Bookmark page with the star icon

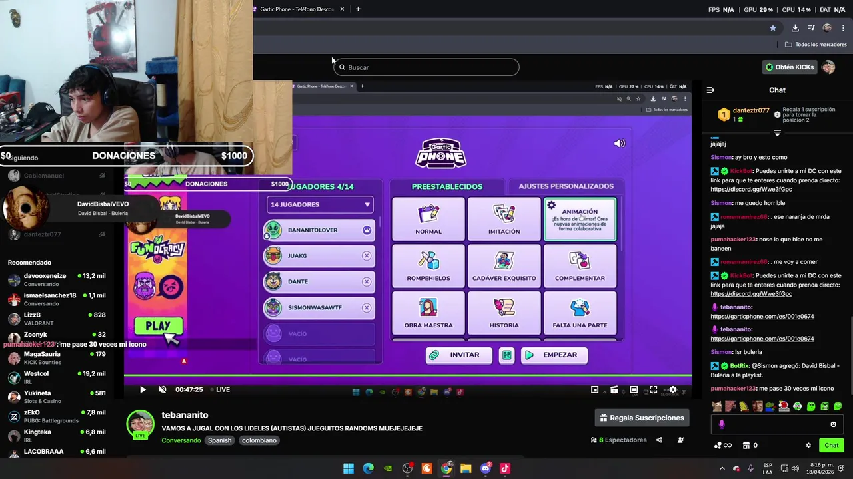(x=773, y=28)
